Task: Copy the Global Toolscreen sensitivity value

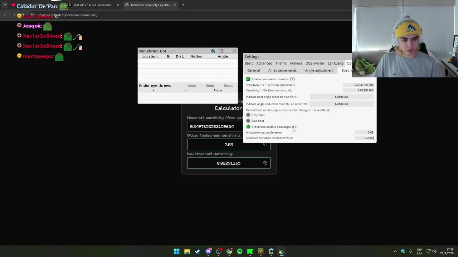Action: click(x=265, y=145)
